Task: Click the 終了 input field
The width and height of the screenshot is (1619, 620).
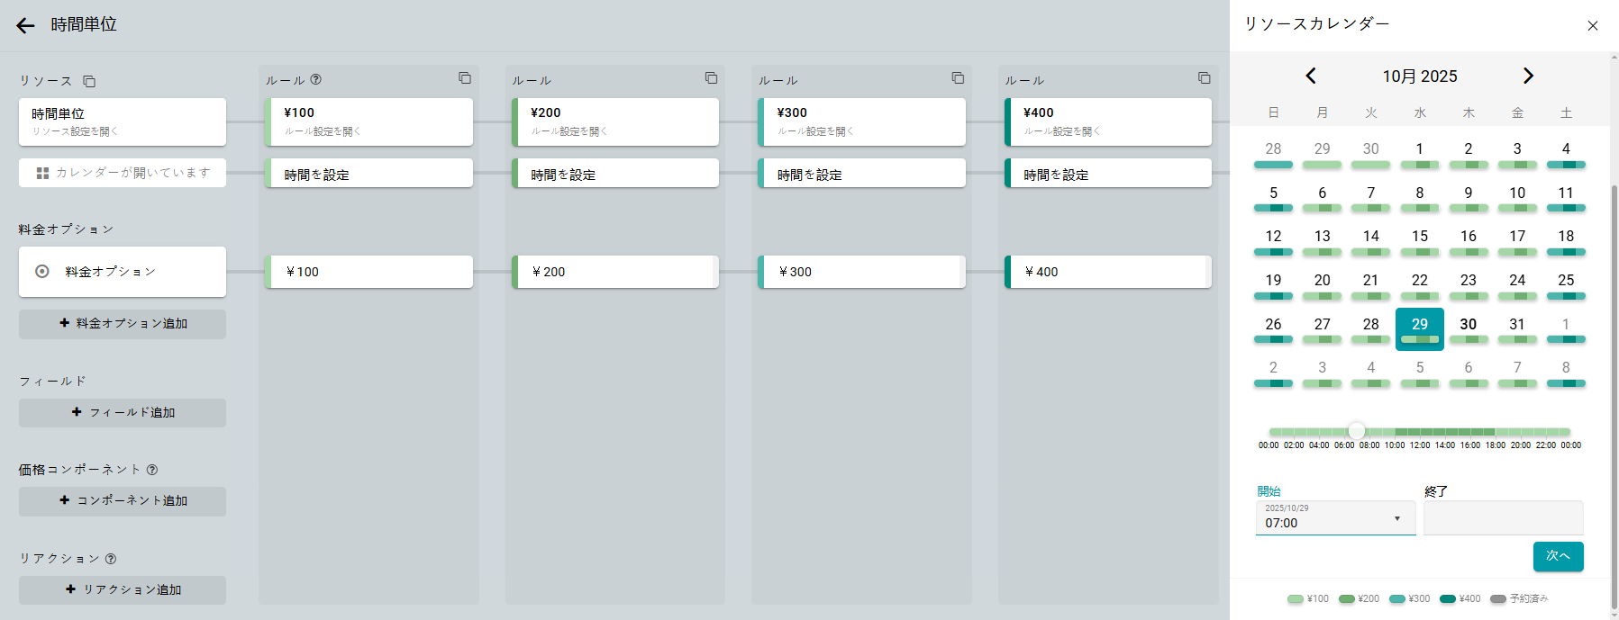Action: [1503, 519]
